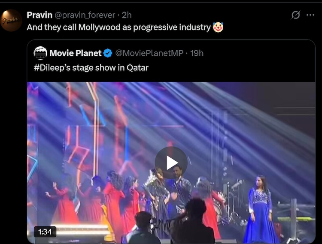This screenshot has width=322, height=244.
Task: Open the Movie Planet account name
Action: pyautogui.click(x=76, y=53)
